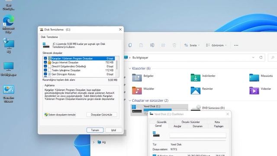Switch to Paylaşım tab in properties

point(219,126)
